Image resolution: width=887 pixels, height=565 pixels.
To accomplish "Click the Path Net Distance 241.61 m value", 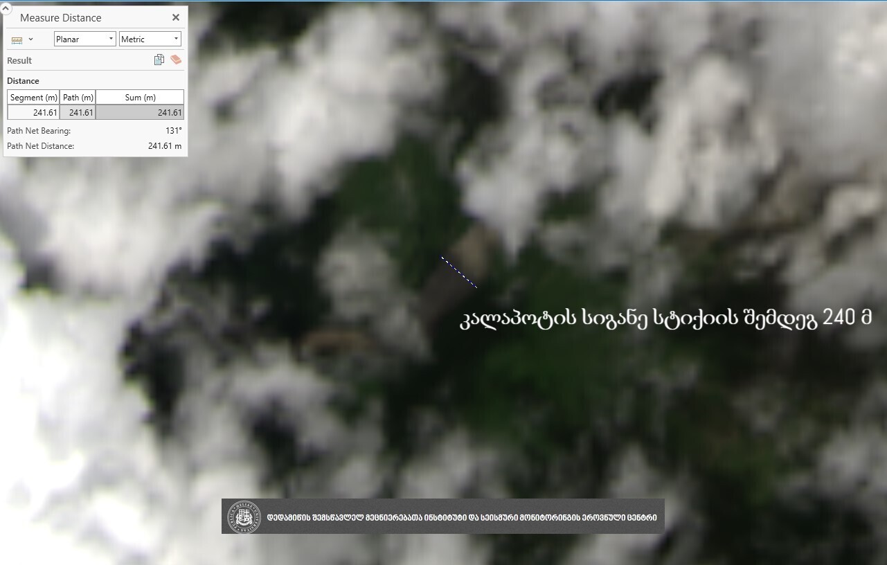I will point(164,146).
